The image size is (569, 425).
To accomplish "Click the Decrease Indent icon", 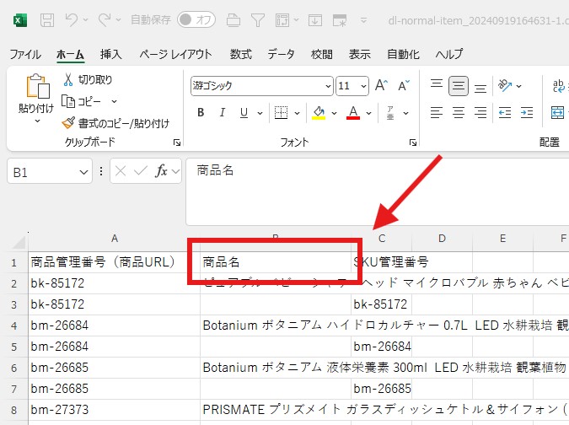I will point(505,113).
